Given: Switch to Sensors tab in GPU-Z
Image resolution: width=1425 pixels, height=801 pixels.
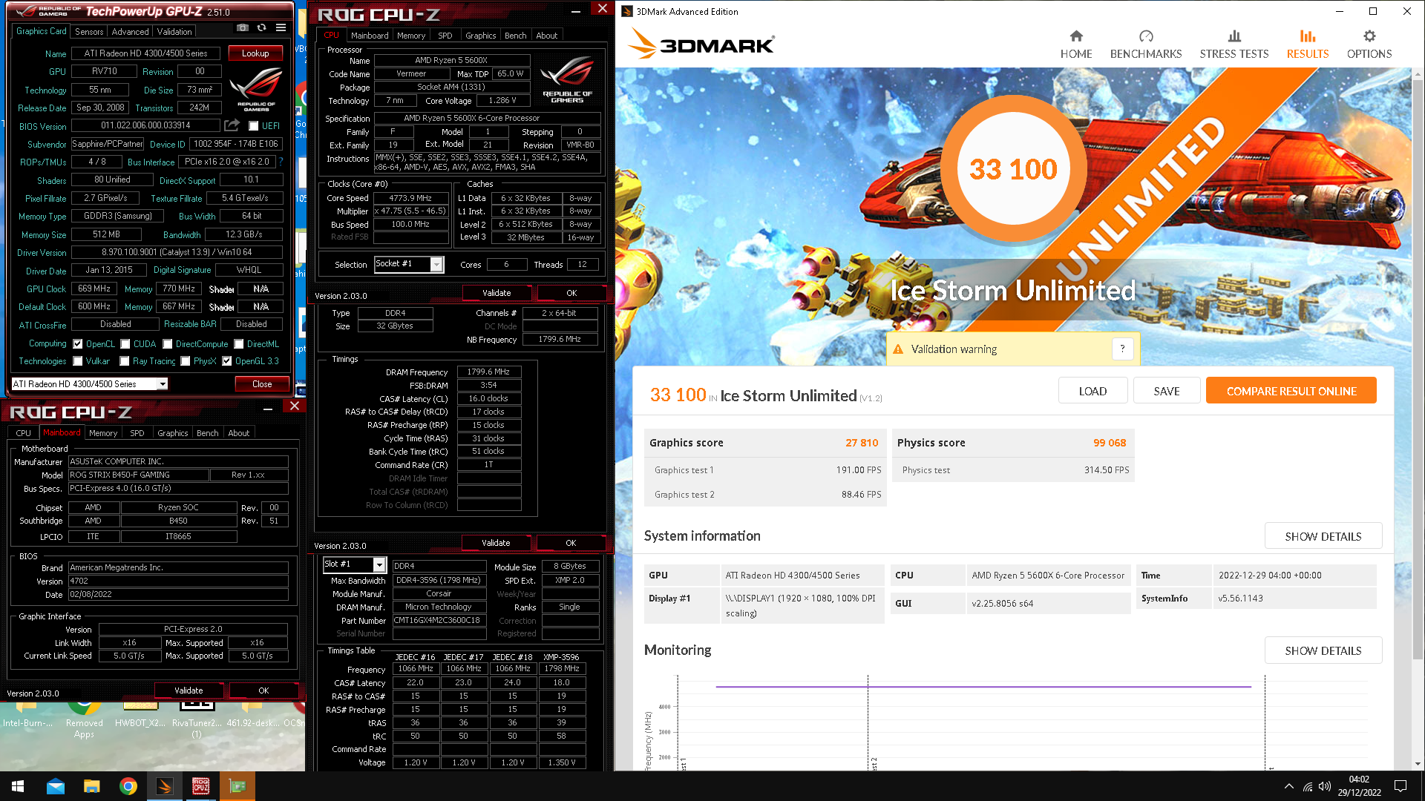Looking at the screenshot, I should tap(88, 32).
